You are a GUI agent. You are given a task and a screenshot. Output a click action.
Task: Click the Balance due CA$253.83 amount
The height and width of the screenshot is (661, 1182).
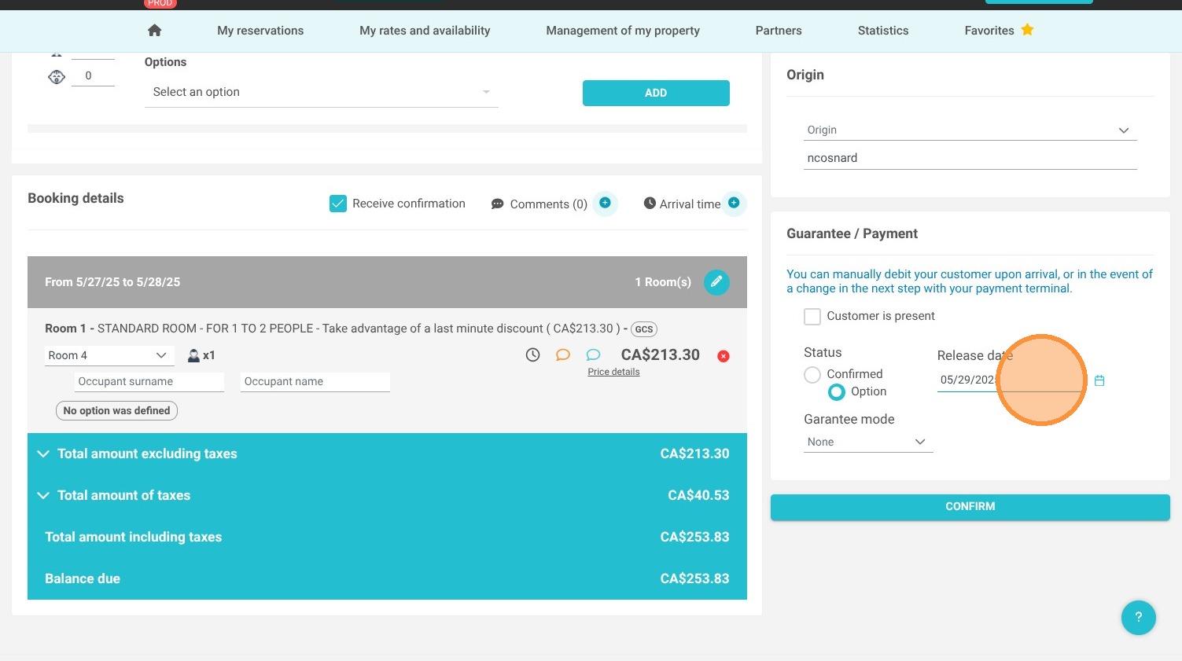694,578
